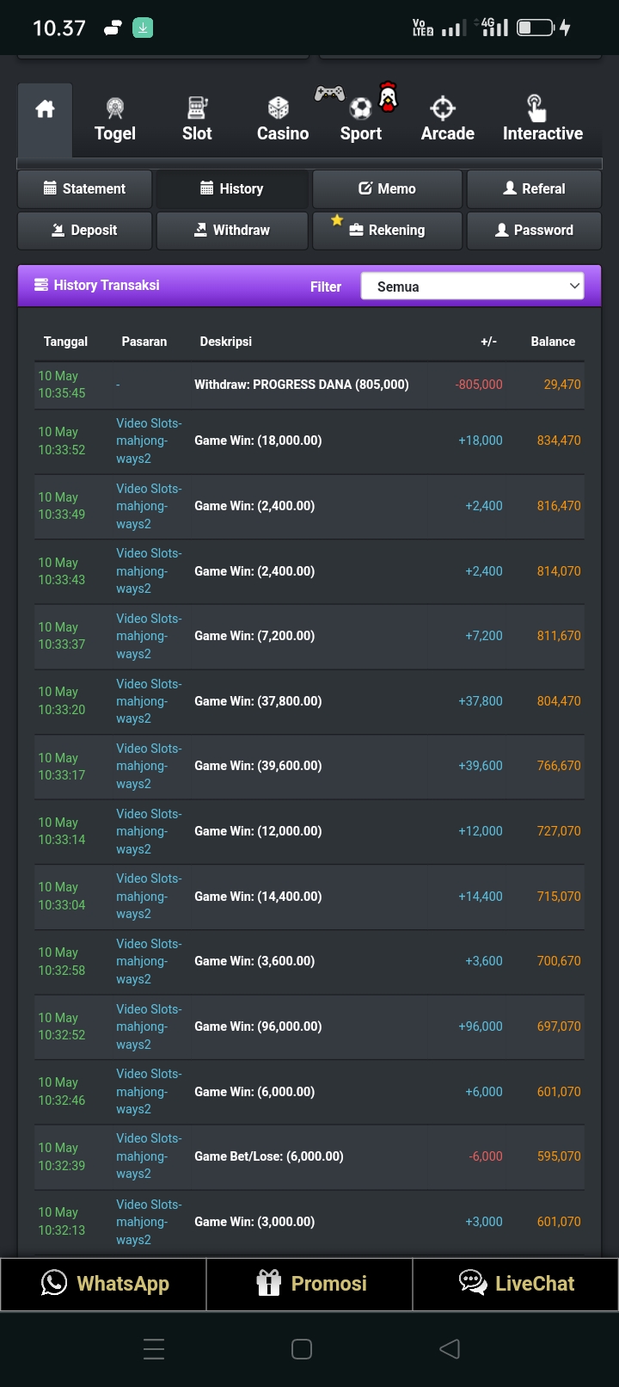Open the Rekening menu with star
Screen dimensions: 619x1387
[x=387, y=230]
